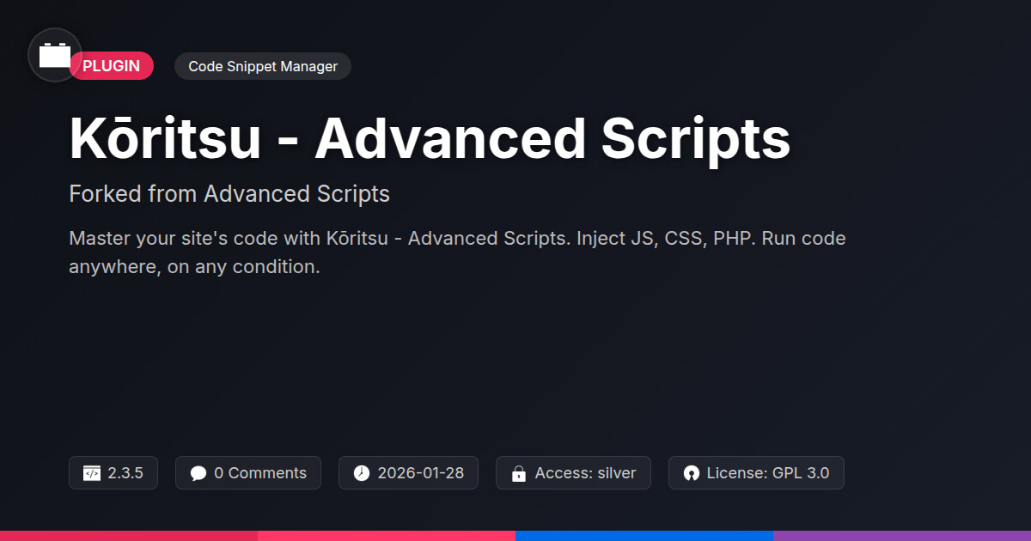The height and width of the screenshot is (541, 1031).
Task: Click the Master your site's code description
Action: tap(457, 252)
